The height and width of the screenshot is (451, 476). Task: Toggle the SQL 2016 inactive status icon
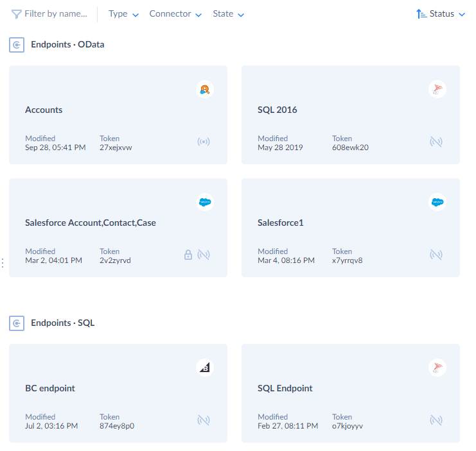coord(436,142)
